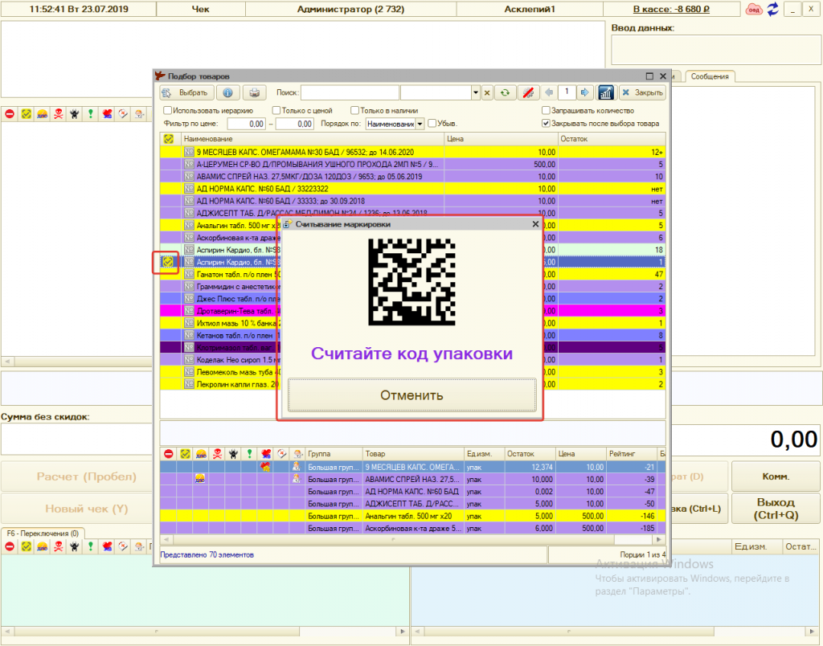Clear the search with the X icon
The image size is (823, 646).
[x=487, y=93]
